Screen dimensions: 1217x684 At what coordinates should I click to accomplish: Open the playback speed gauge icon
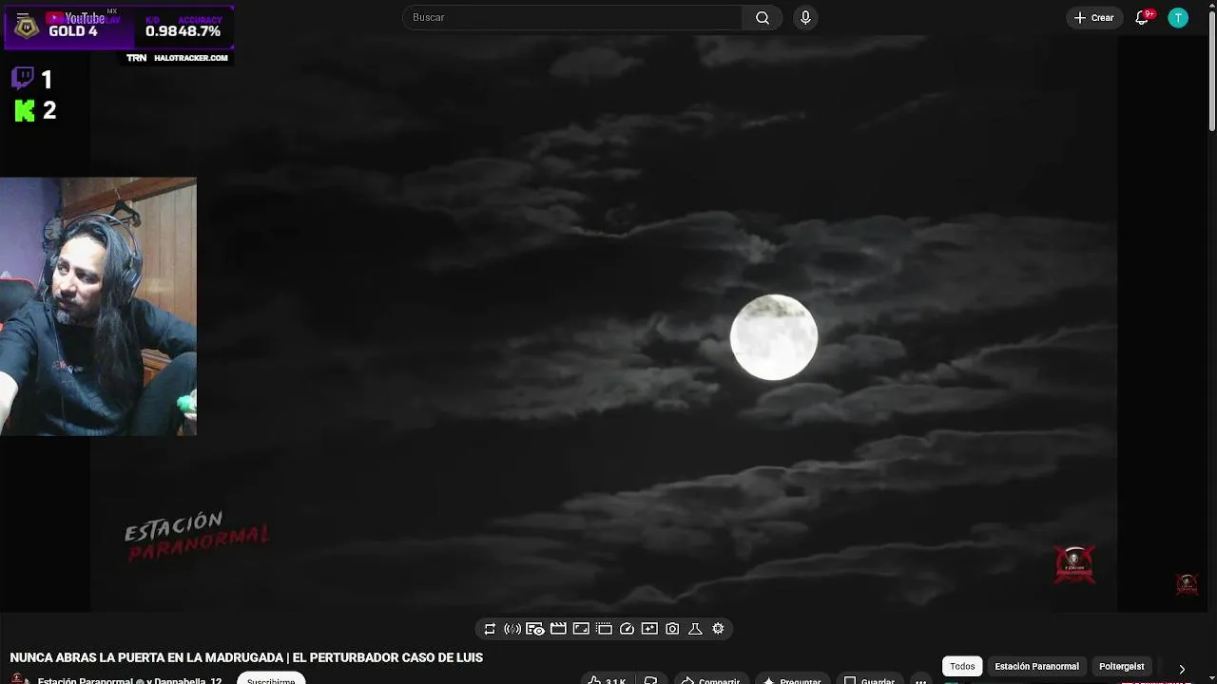627,629
